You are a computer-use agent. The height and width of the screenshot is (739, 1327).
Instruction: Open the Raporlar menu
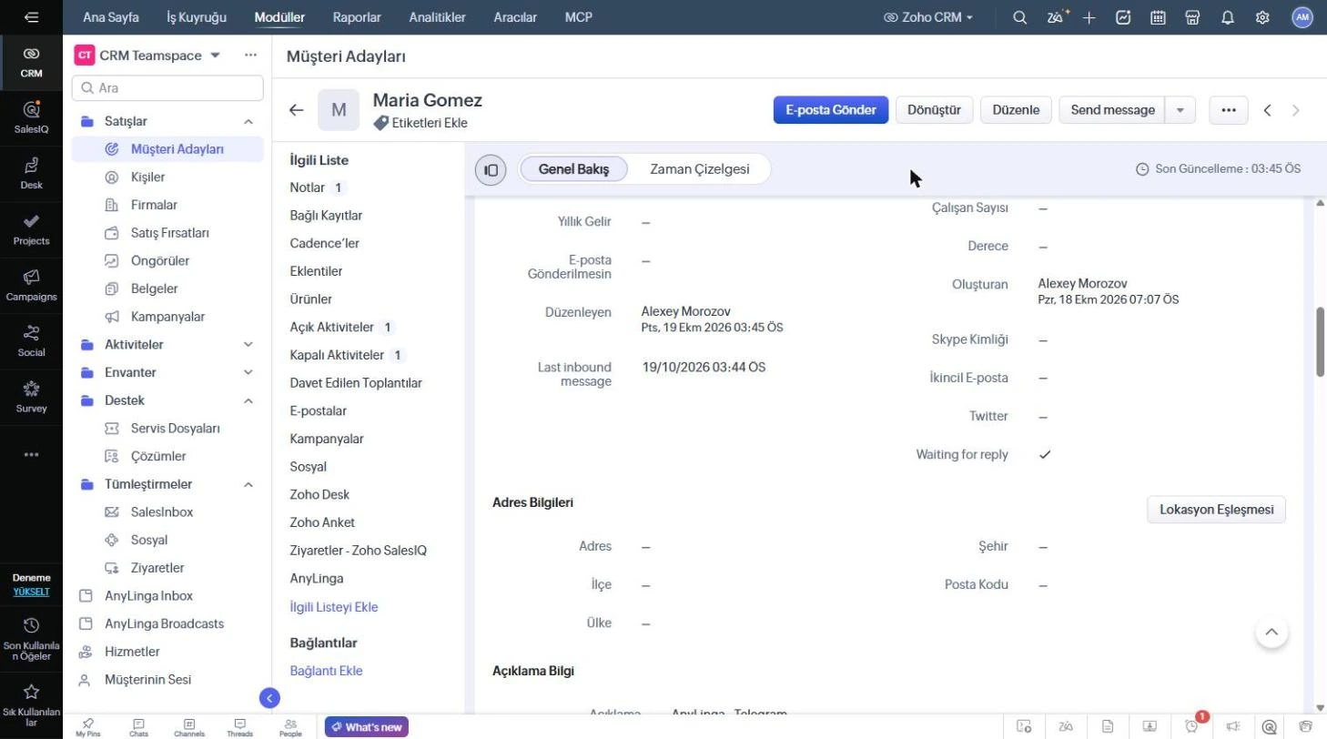[357, 17]
